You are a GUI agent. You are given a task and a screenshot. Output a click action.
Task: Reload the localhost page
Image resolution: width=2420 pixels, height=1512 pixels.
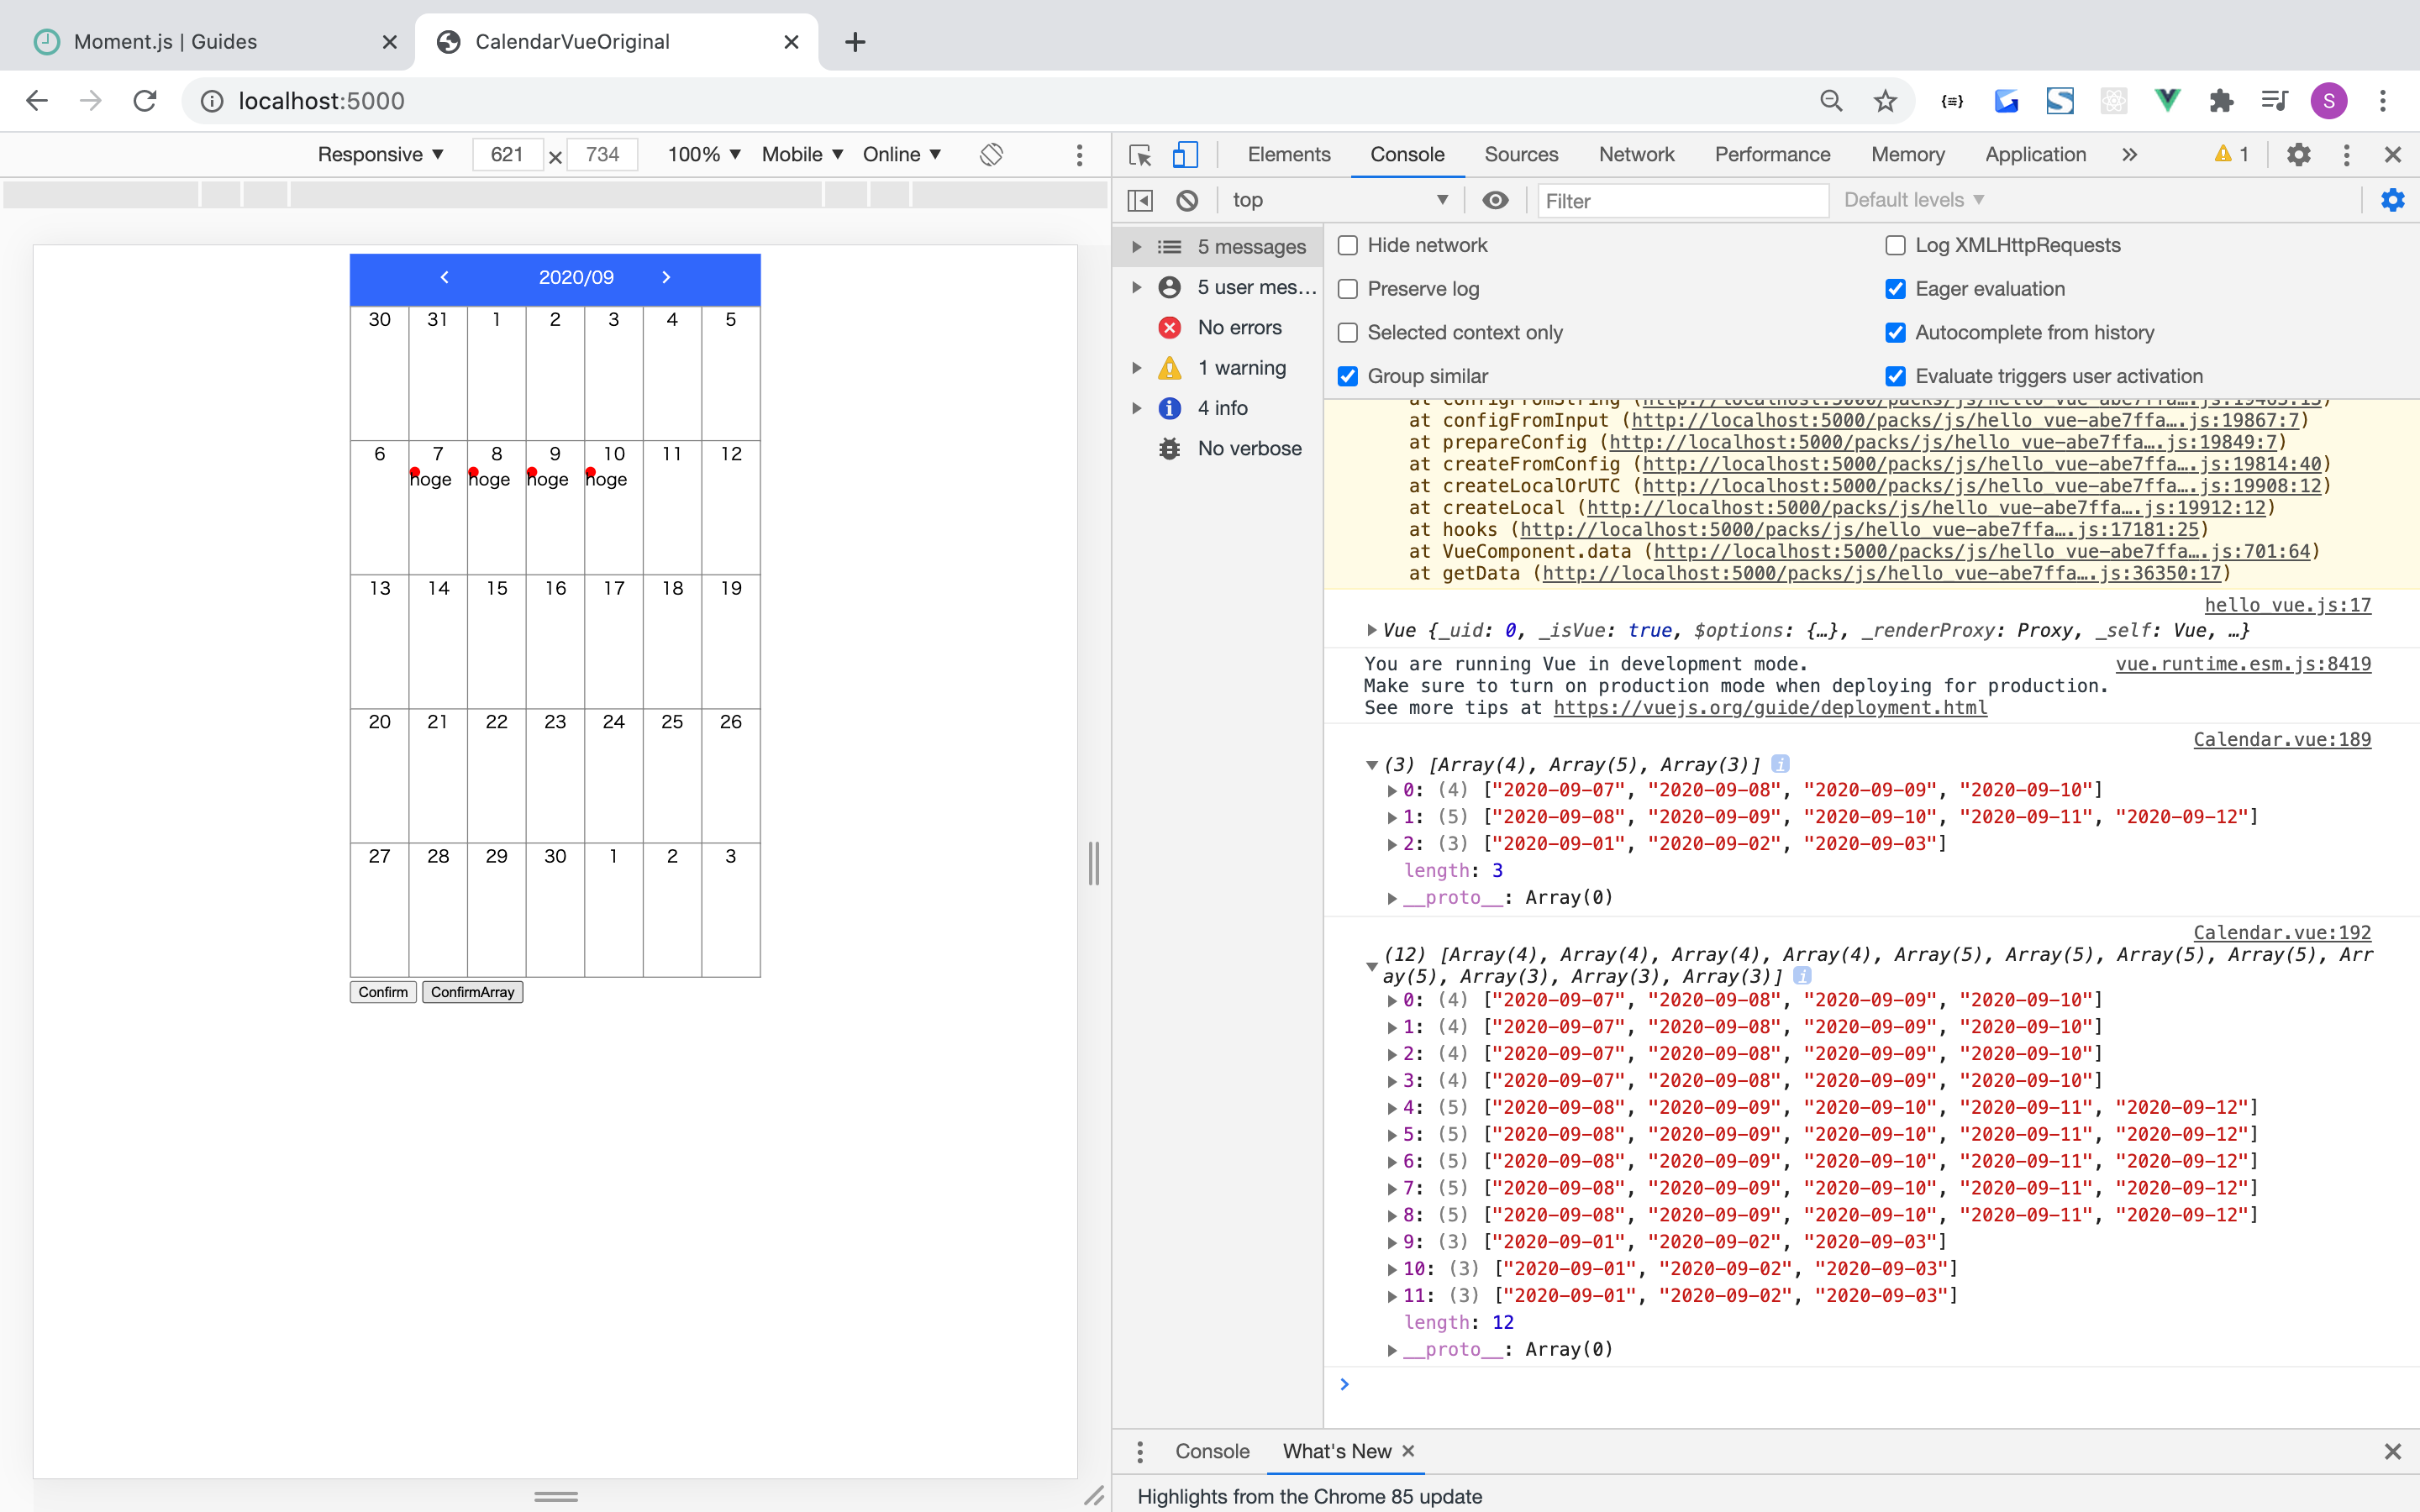tap(145, 101)
